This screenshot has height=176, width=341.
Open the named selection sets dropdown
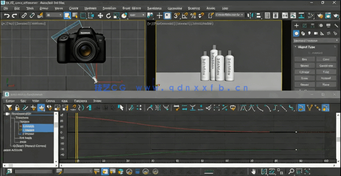(x=230, y=15)
